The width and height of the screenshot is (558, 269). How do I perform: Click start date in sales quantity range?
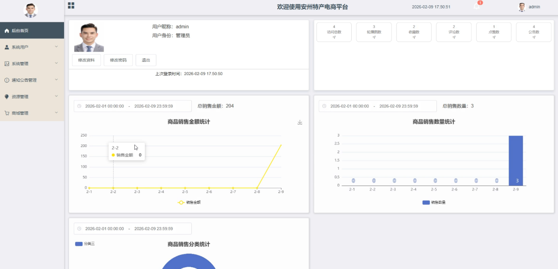[349, 106]
